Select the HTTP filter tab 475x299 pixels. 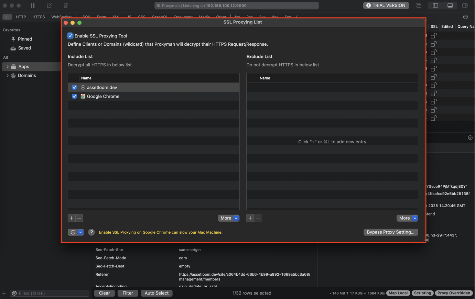point(21,17)
